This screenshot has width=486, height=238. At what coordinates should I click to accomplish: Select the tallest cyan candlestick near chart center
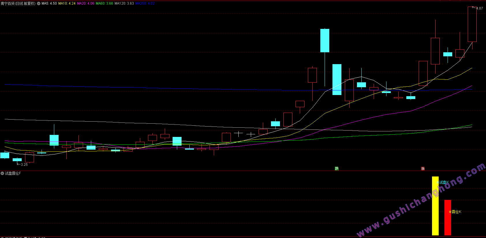click(x=325, y=40)
